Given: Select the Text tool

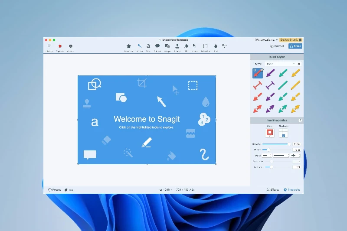Looking at the screenshot, I should coord(148,48).
